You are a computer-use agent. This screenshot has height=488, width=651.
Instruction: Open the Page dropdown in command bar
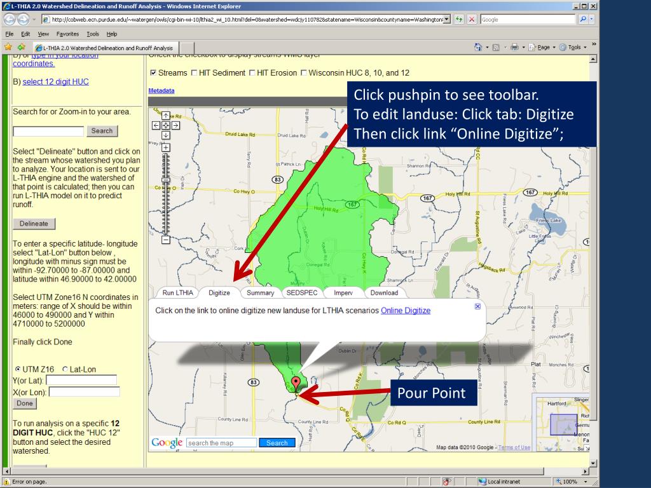(x=542, y=47)
